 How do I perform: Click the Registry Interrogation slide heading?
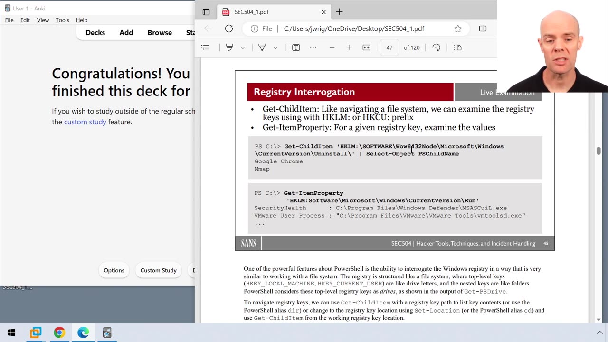304,92
